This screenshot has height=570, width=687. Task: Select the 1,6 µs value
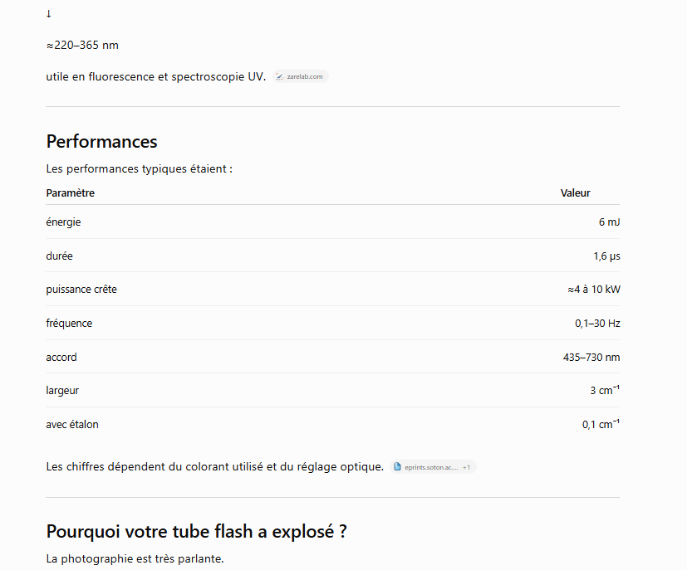606,256
